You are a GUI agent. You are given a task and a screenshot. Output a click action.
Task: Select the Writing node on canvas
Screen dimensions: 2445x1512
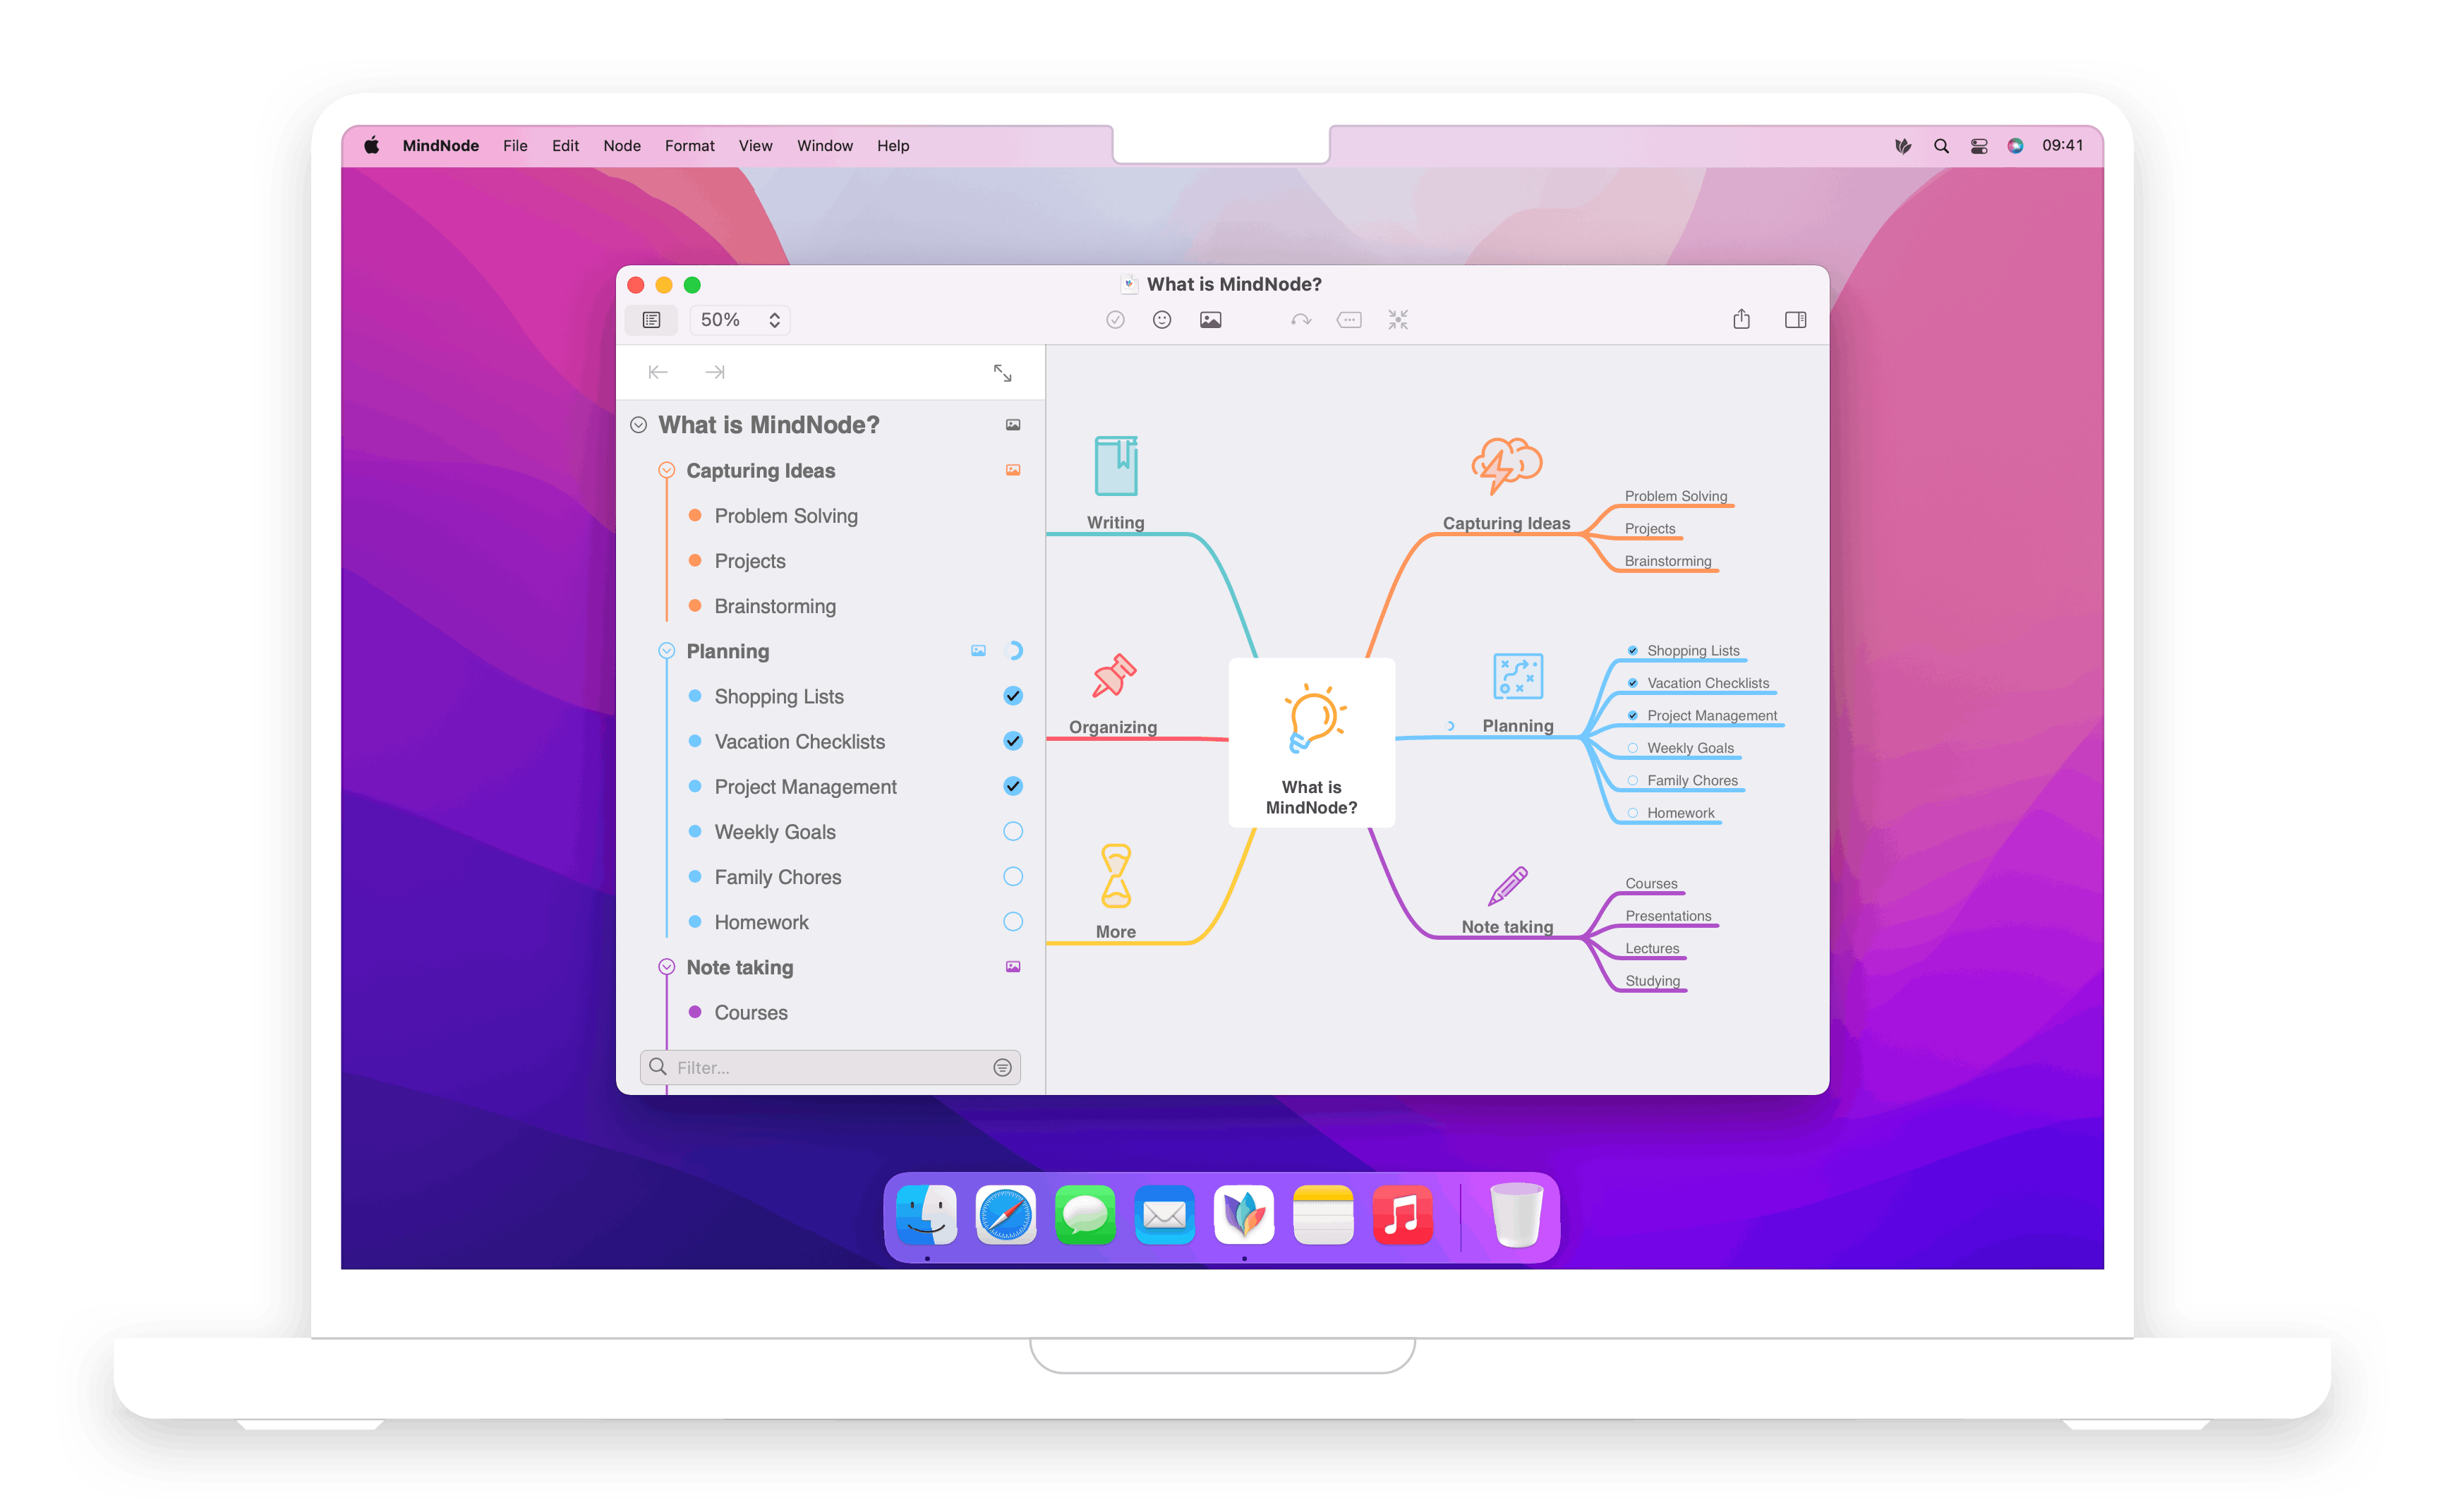(1115, 522)
